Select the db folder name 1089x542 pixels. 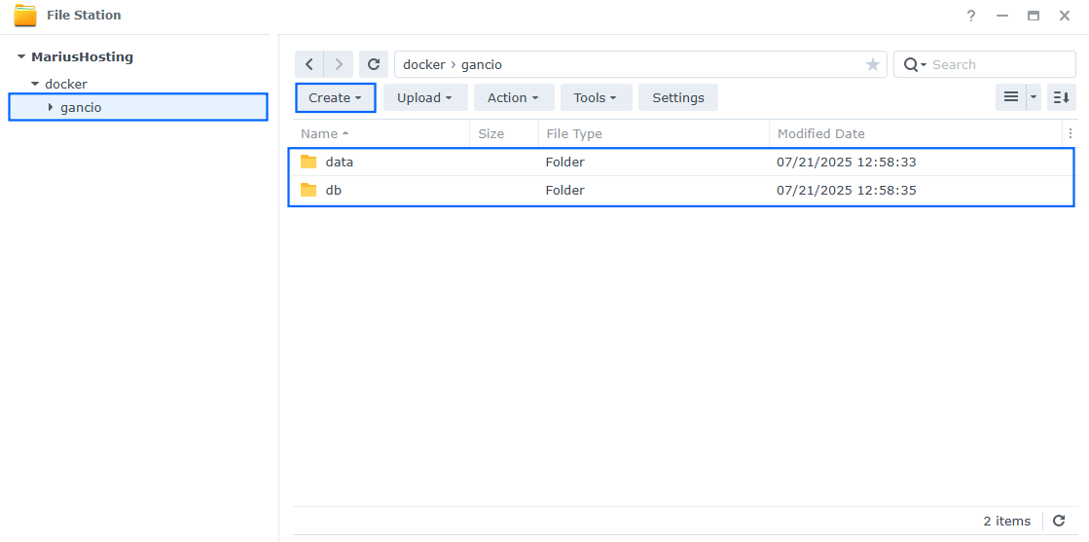tap(334, 190)
